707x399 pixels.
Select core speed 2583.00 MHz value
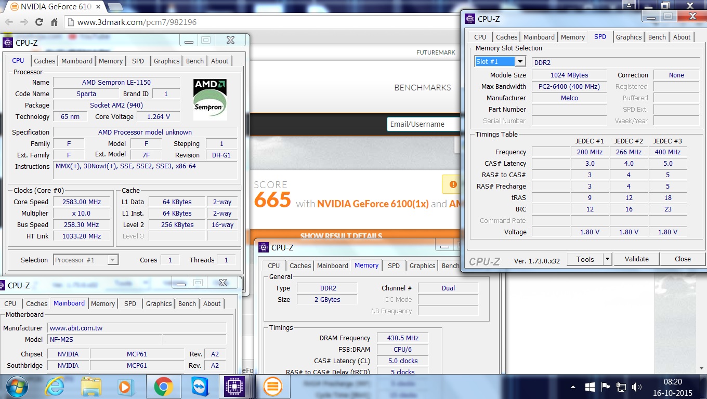[x=81, y=202]
